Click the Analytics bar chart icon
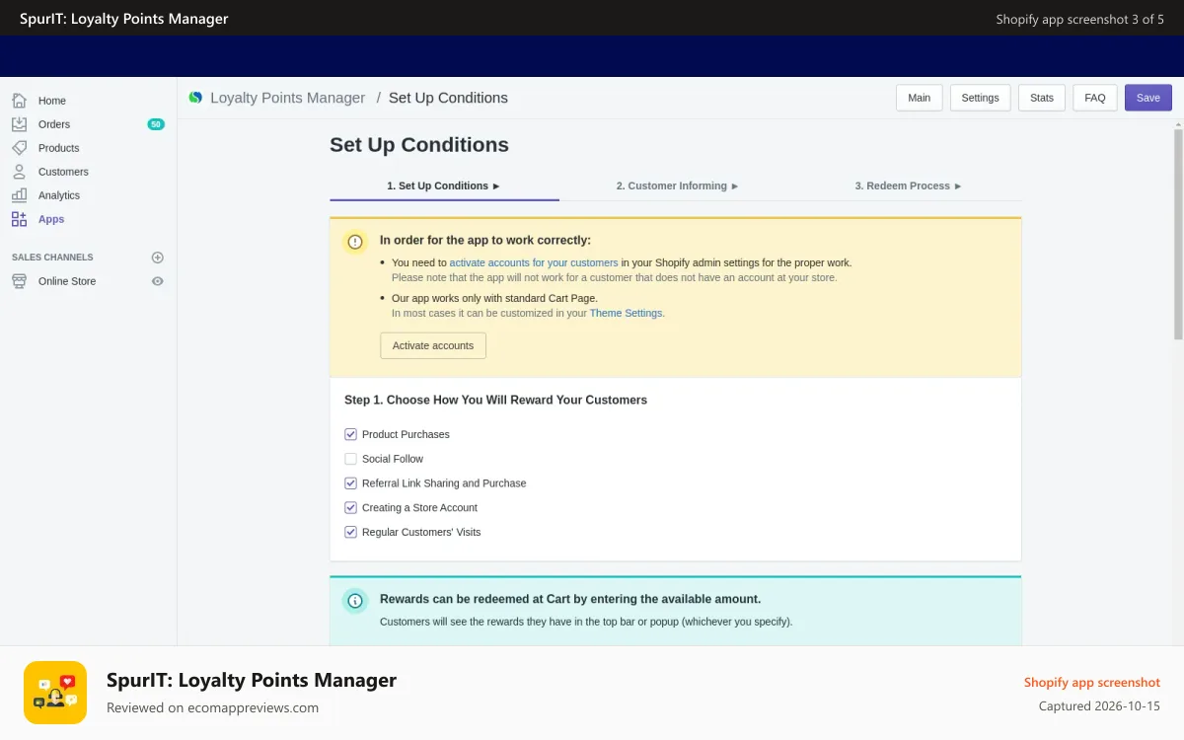This screenshot has width=1184, height=740. (20, 195)
